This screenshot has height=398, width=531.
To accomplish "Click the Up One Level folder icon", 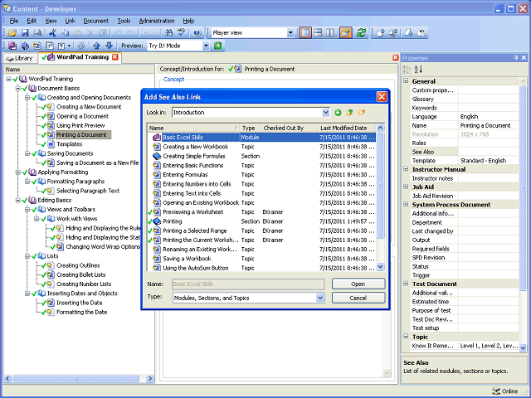I will pos(350,112).
